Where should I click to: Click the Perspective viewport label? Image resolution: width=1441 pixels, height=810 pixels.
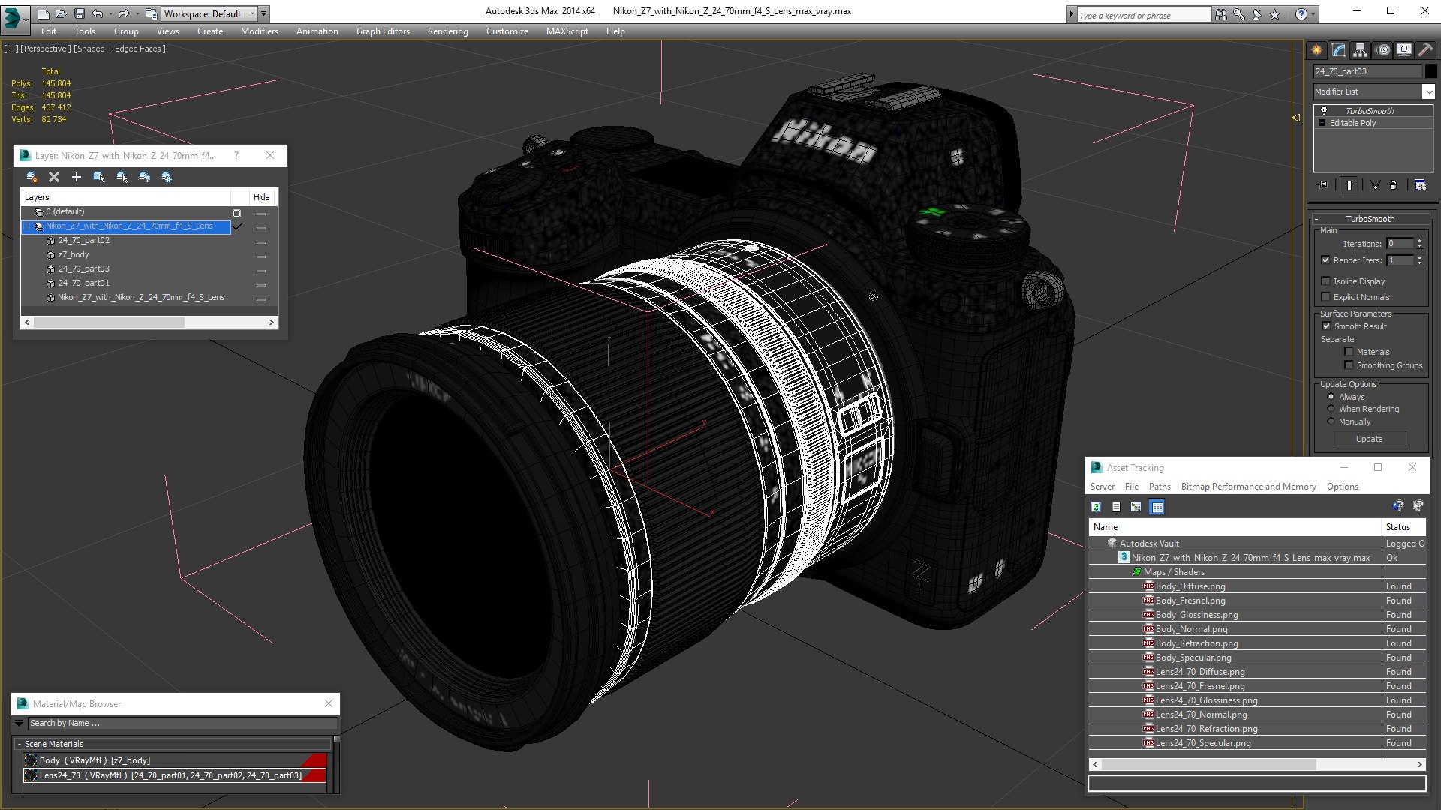click(46, 49)
